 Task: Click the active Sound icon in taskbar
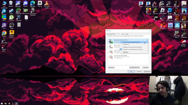[16, 104]
